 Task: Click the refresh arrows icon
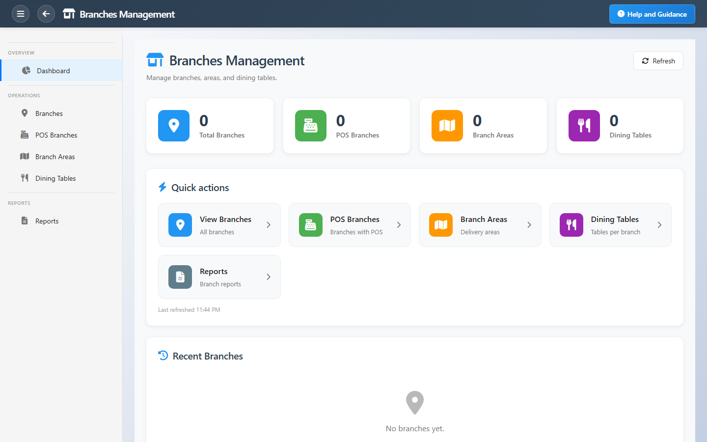coord(645,61)
